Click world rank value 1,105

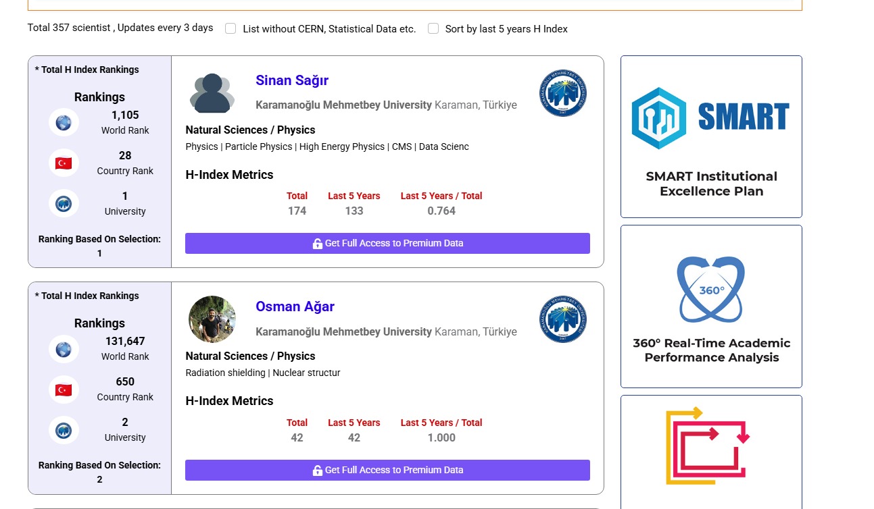(125, 115)
